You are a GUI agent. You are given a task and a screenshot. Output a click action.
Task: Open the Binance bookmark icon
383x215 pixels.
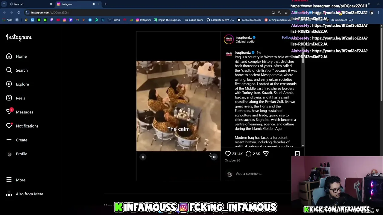pyautogui.click(x=26, y=20)
